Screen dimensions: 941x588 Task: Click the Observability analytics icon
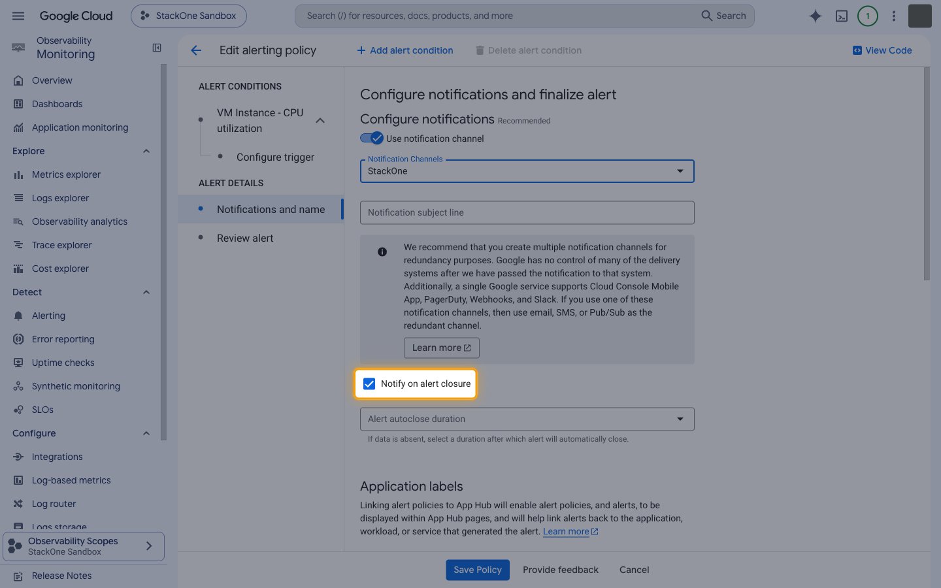coord(18,221)
